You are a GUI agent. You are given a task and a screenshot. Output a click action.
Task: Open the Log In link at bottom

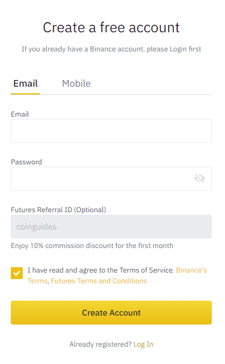point(143,344)
